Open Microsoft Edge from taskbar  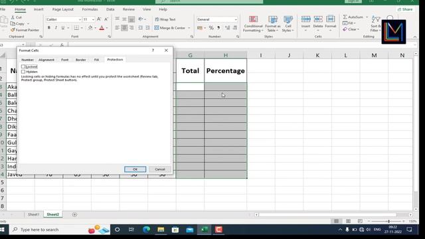pyautogui.click(x=146, y=230)
